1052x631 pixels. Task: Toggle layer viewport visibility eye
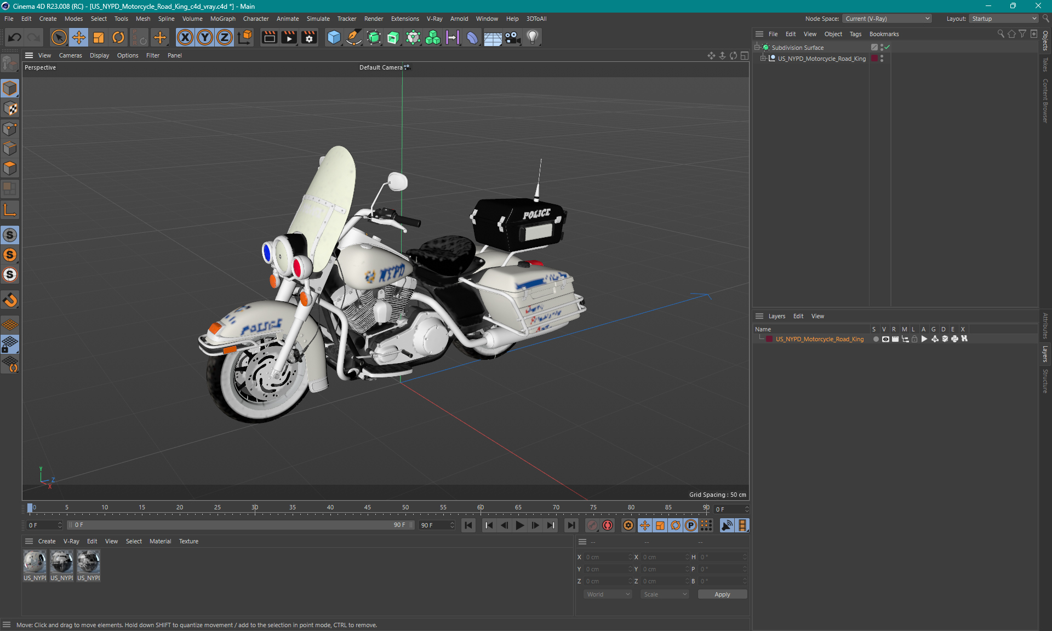885,339
